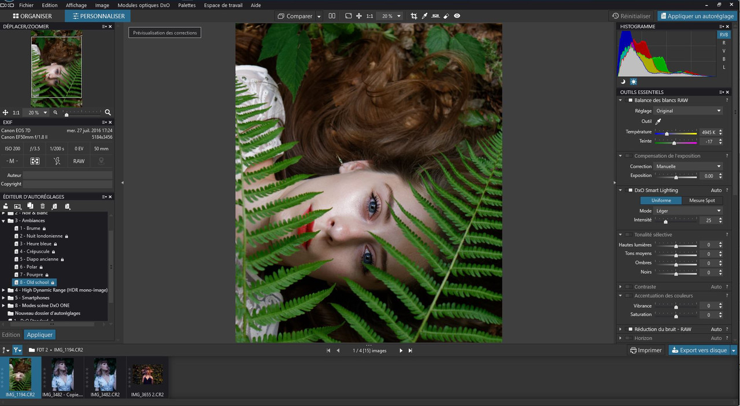Click the Réinitialiser button
Viewport: 740px width, 406px height.
pos(632,16)
